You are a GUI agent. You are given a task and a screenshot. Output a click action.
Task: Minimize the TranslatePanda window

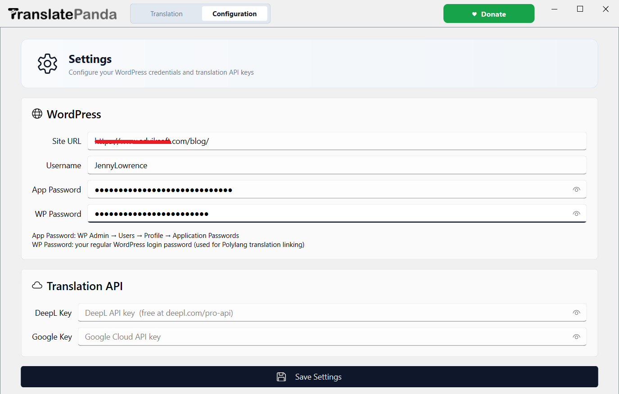tap(555, 9)
